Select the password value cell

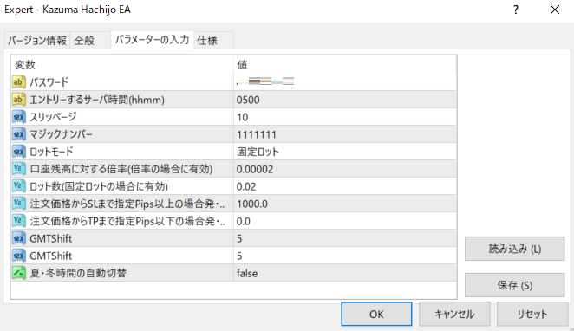coord(345,82)
